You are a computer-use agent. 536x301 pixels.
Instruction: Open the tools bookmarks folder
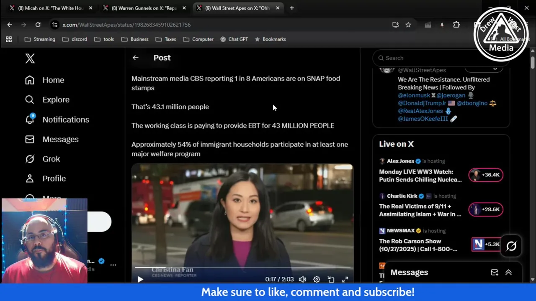(x=104, y=39)
